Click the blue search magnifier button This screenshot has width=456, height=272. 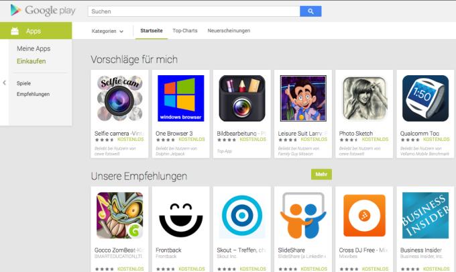[x=310, y=11]
